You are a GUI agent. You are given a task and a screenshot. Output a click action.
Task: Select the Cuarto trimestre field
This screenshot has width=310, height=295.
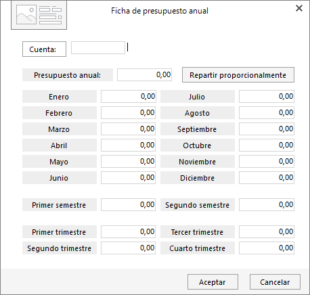(267, 248)
